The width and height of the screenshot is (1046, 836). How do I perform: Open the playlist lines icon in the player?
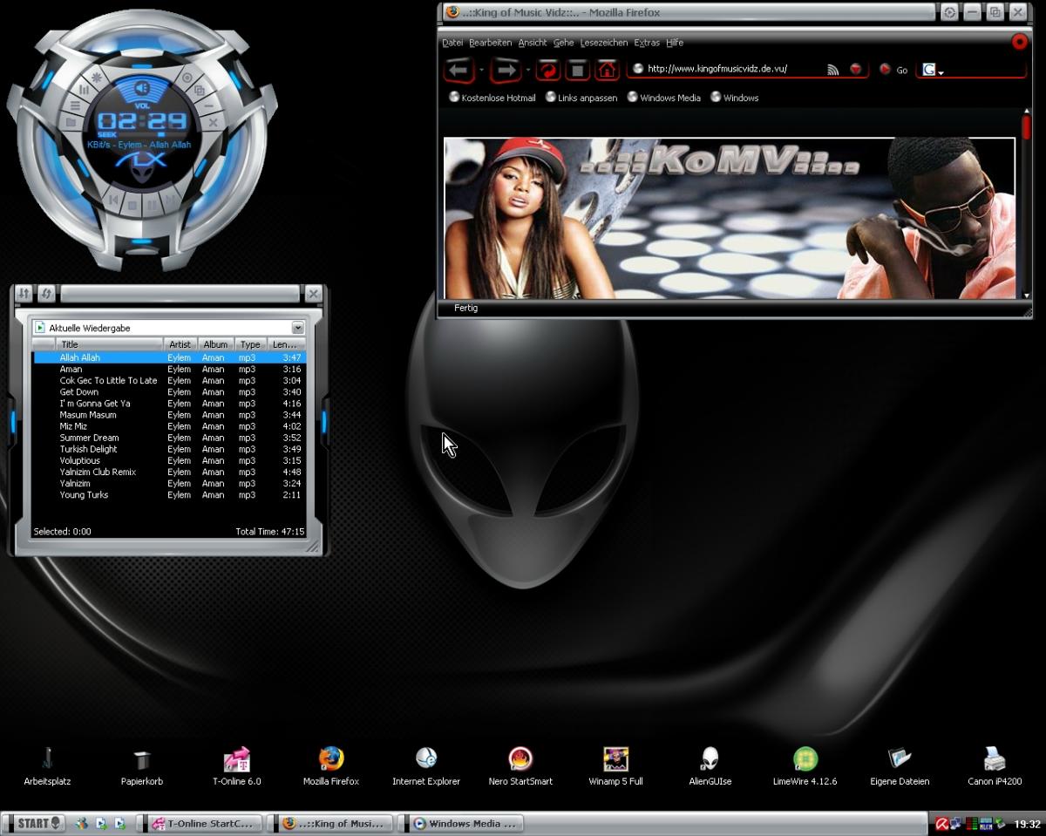pyautogui.click(x=75, y=105)
